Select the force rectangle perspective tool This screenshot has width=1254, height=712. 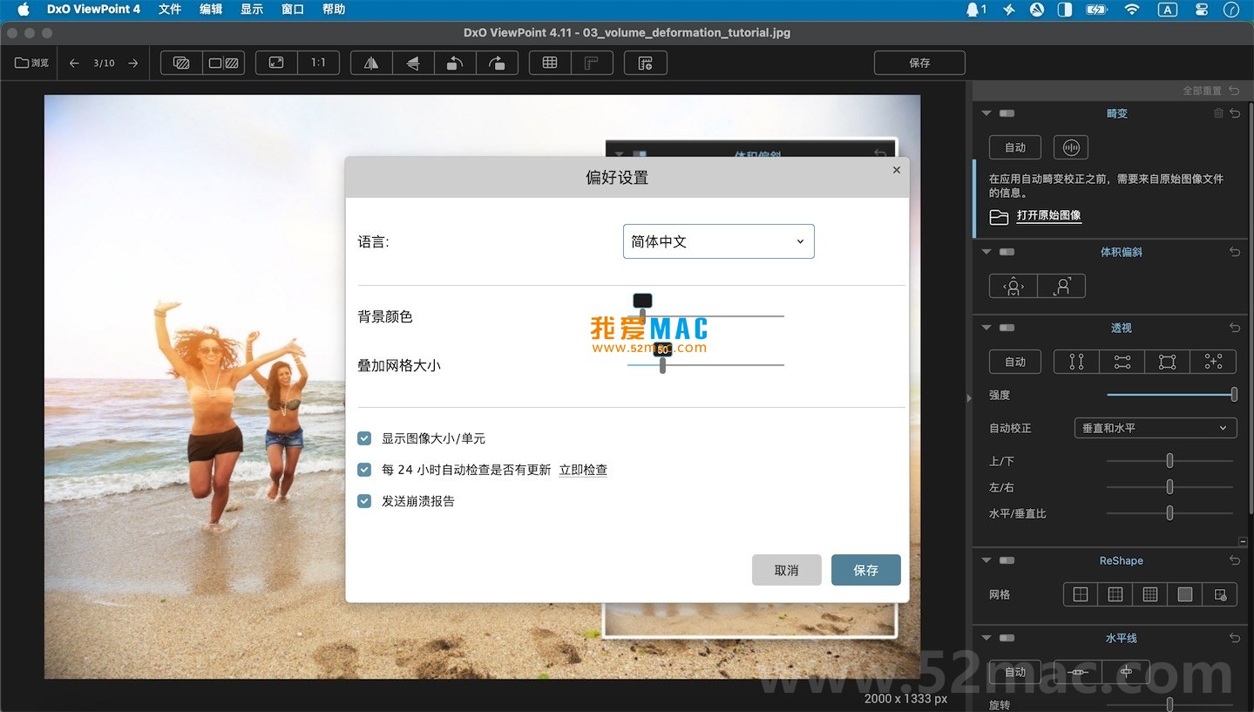[x=1168, y=362]
